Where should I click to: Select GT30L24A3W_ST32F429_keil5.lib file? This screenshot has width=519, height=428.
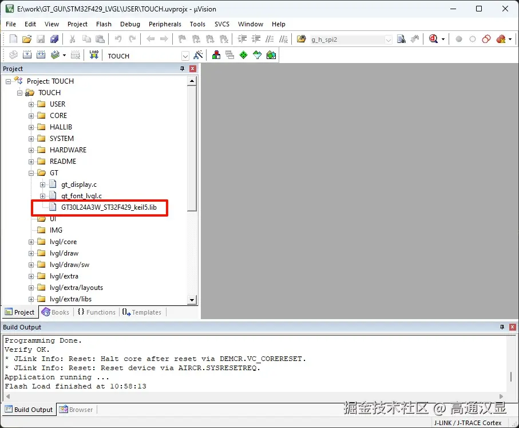pyautogui.click(x=109, y=207)
